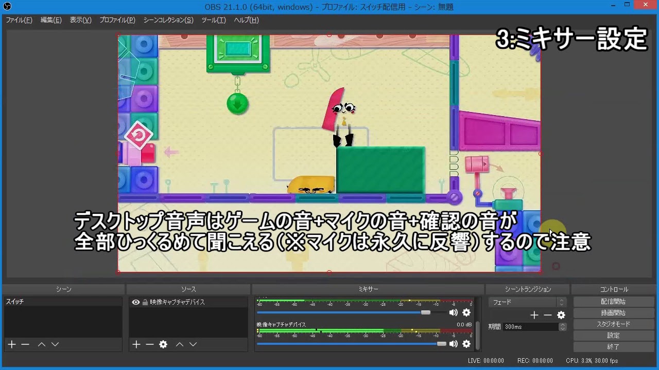Click 録画開始 to start recording

pos(613,313)
